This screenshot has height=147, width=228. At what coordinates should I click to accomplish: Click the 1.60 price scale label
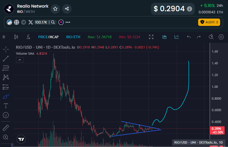pos(215,52)
